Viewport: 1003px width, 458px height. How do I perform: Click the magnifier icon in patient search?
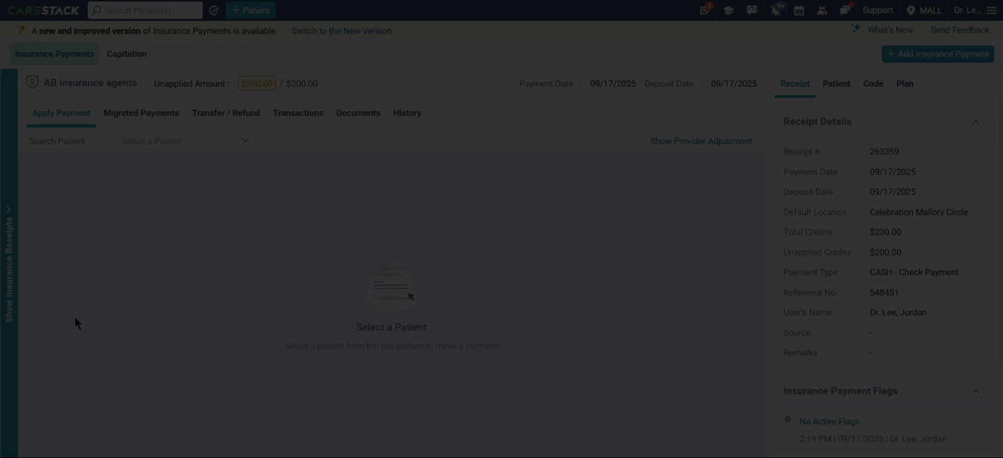click(x=97, y=11)
